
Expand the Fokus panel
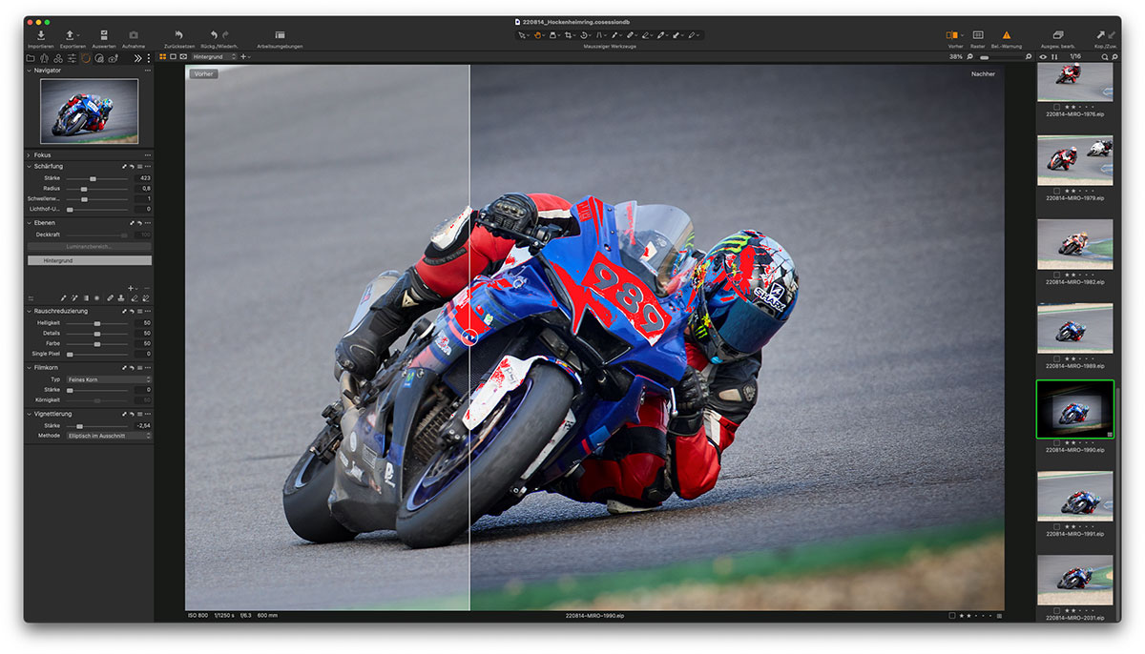(x=29, y=154)
